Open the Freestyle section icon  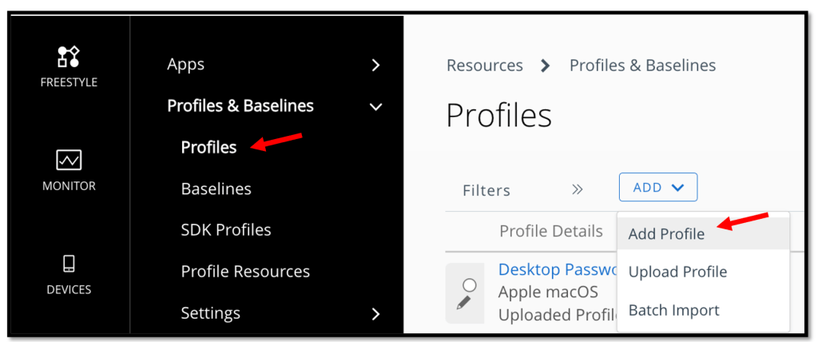[69, 57]
